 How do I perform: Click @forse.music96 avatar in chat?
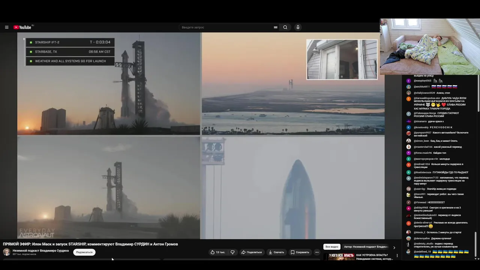[x=409, y=153]
